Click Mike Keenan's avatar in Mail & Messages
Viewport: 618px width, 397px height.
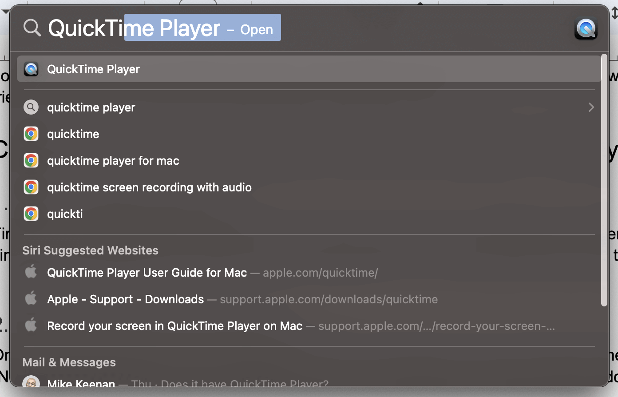(31, 382)
